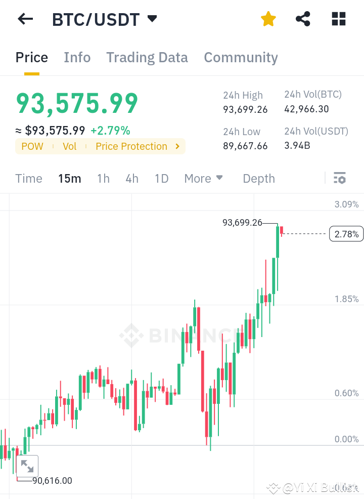This screenshot has width=364, height=499.
Task: Toggle POW label on
Action: point(32,146)
